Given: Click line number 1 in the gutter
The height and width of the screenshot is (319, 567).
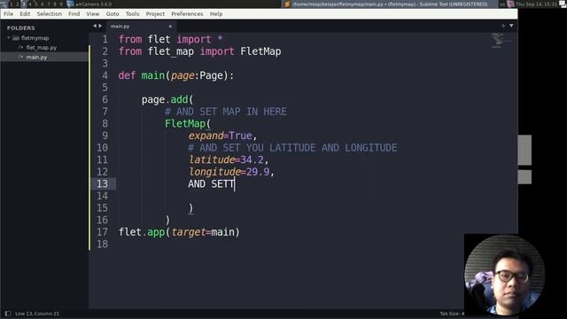Looking at the screenshot, I should 105,39.
